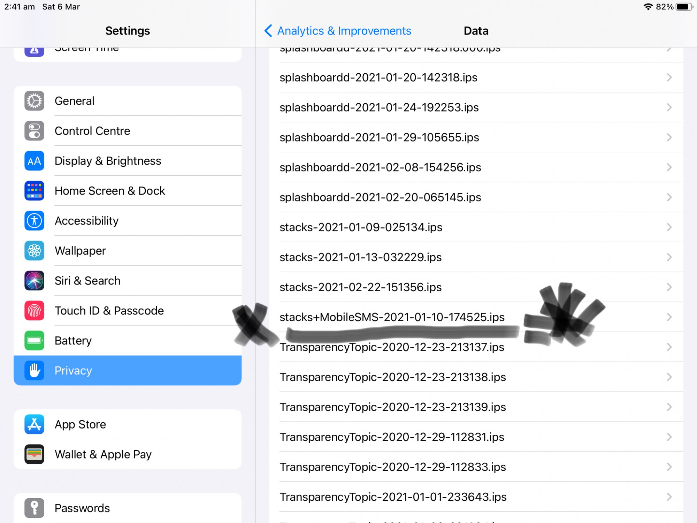The image size is (697, 523).
Task: Open splashboardd-2021-01-24-192253.ips log
Action: click(x=379, y=107)
